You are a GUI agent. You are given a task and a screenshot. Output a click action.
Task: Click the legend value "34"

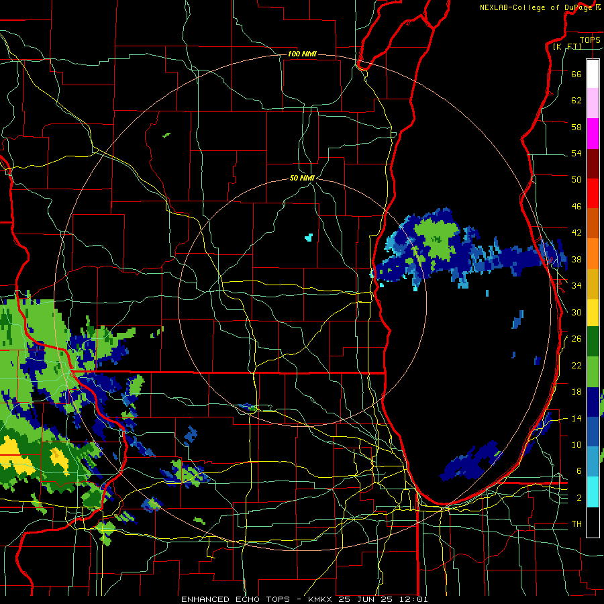(576, 285)
